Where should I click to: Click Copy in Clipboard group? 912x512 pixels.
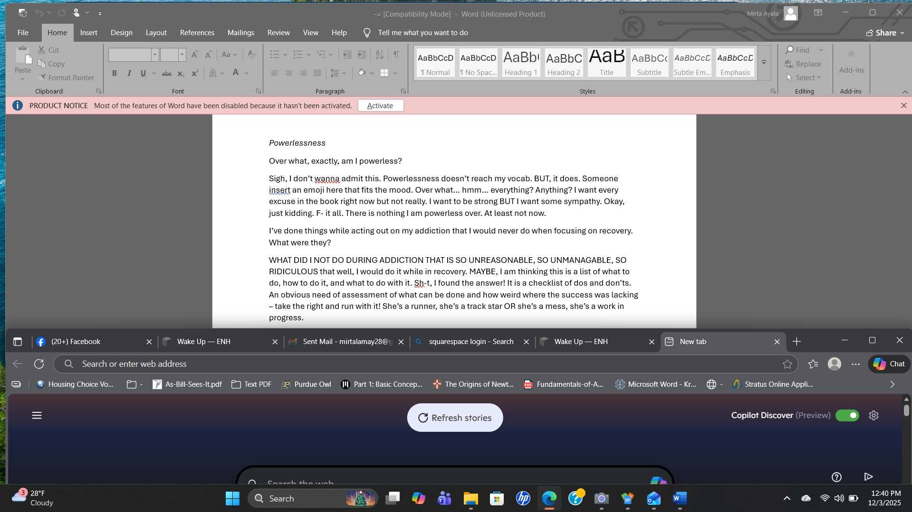[x=51, y=64]
